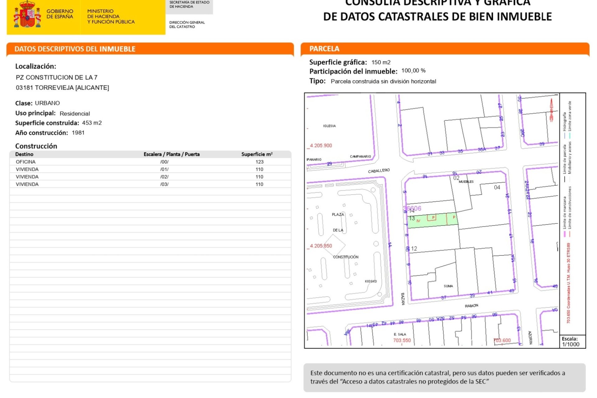Click 'SECRETARÍA DE ESTADO DE HACIENDA' label

tap(189, 4)
